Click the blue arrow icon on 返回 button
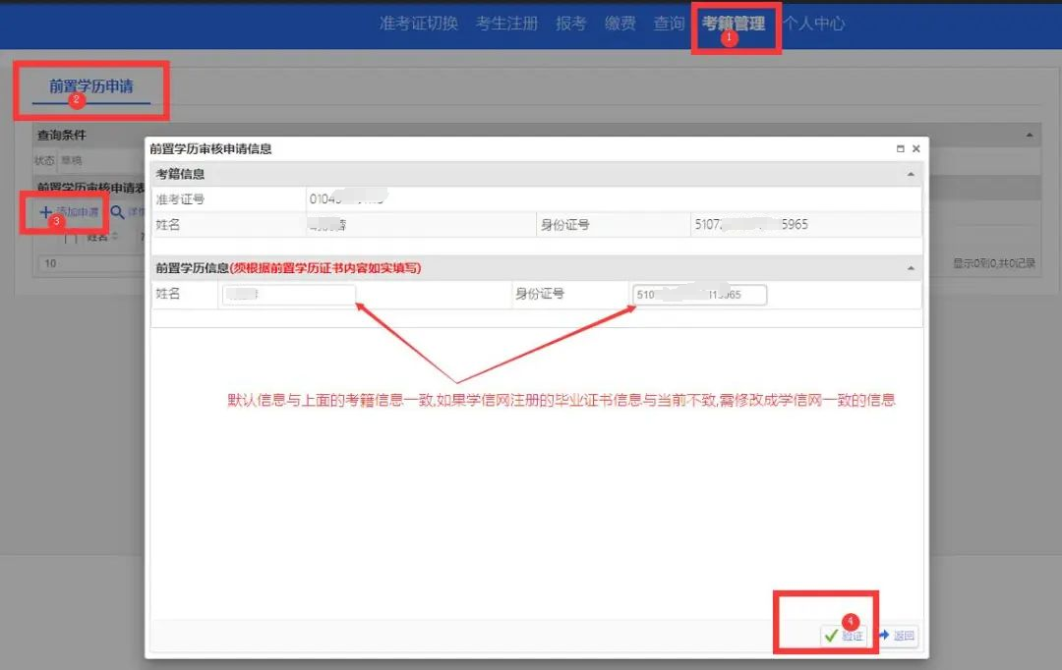 (885, 635)
